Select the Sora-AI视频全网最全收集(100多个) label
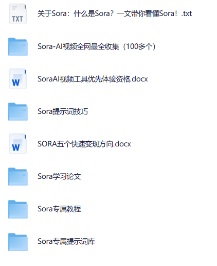Screen dimensions: 217x266 (x=97, y=46)
